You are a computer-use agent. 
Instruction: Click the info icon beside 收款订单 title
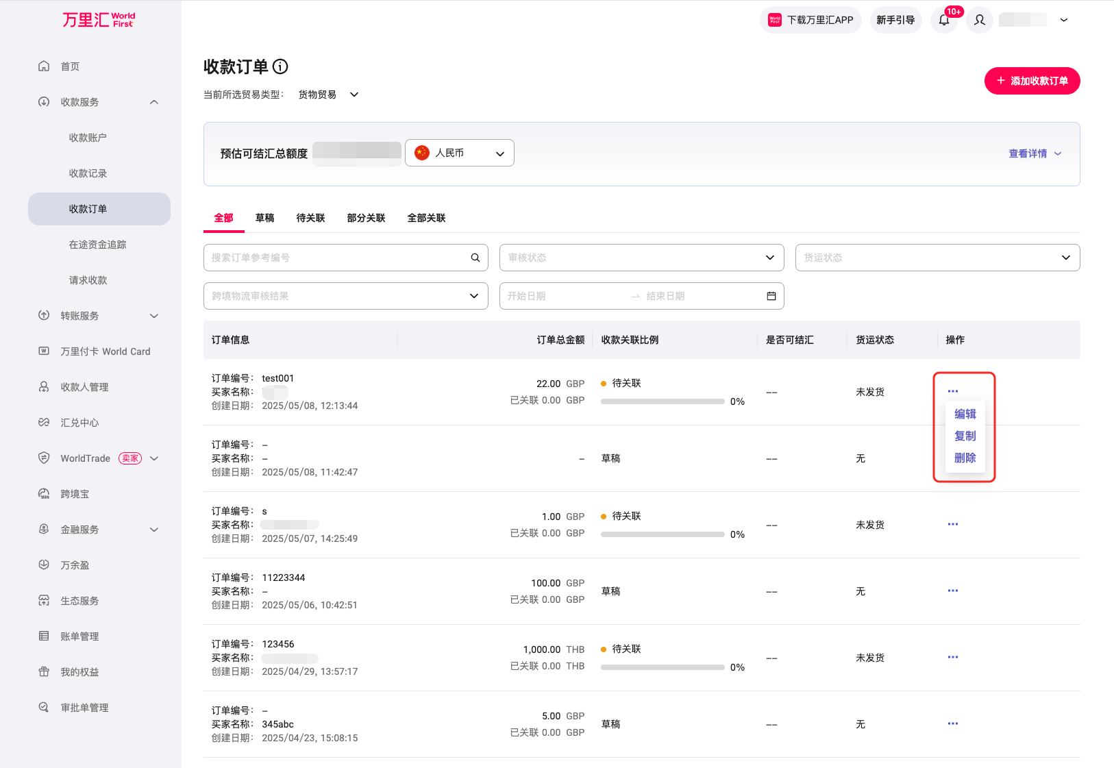pyautogui.click(x=280, y=66)
